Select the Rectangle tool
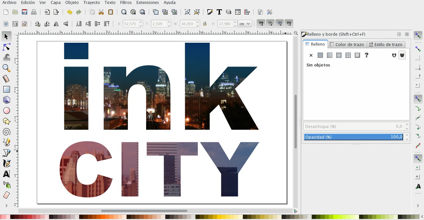Image resolution: width=424 pixels, height=220 pixels. (6, 89)
